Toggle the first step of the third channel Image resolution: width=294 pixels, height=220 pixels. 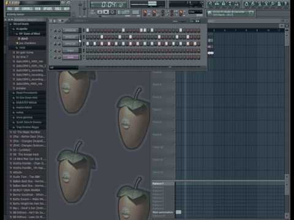88,44
